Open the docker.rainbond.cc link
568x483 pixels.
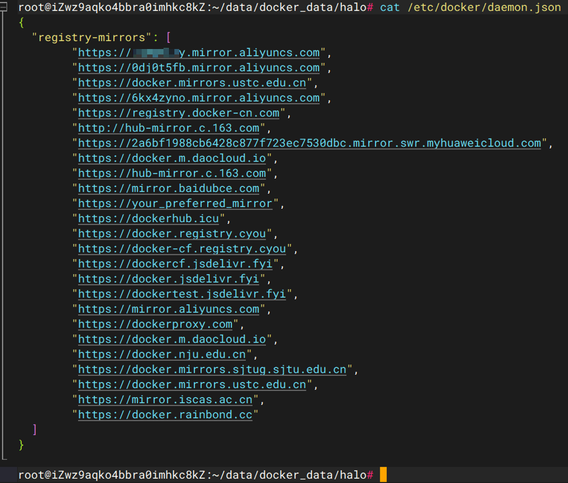pos(165,415)
